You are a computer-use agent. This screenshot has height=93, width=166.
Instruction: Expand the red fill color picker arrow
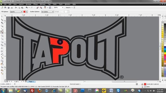pos(26,12)
